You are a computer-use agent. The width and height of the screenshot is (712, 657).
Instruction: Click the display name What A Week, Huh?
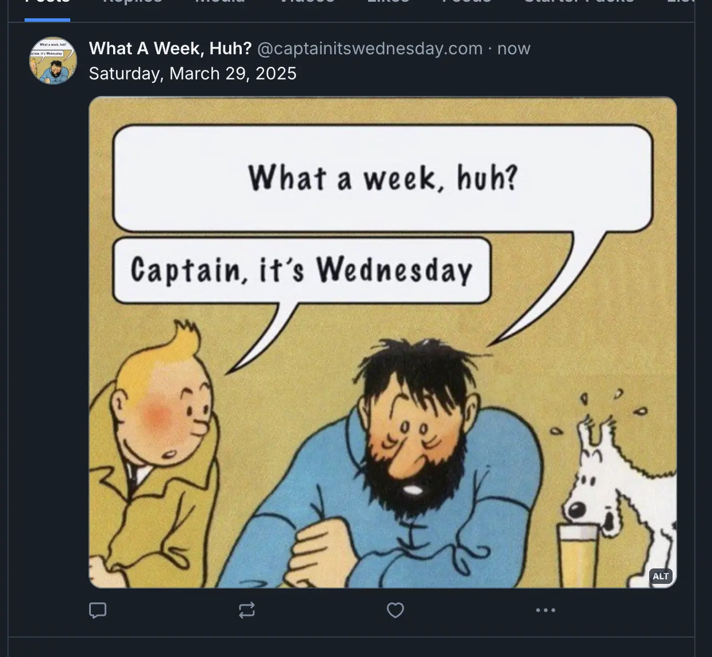click(x=169, y=49)
